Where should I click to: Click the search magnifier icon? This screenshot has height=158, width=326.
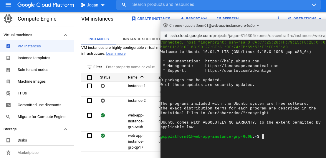coord(124,5)
